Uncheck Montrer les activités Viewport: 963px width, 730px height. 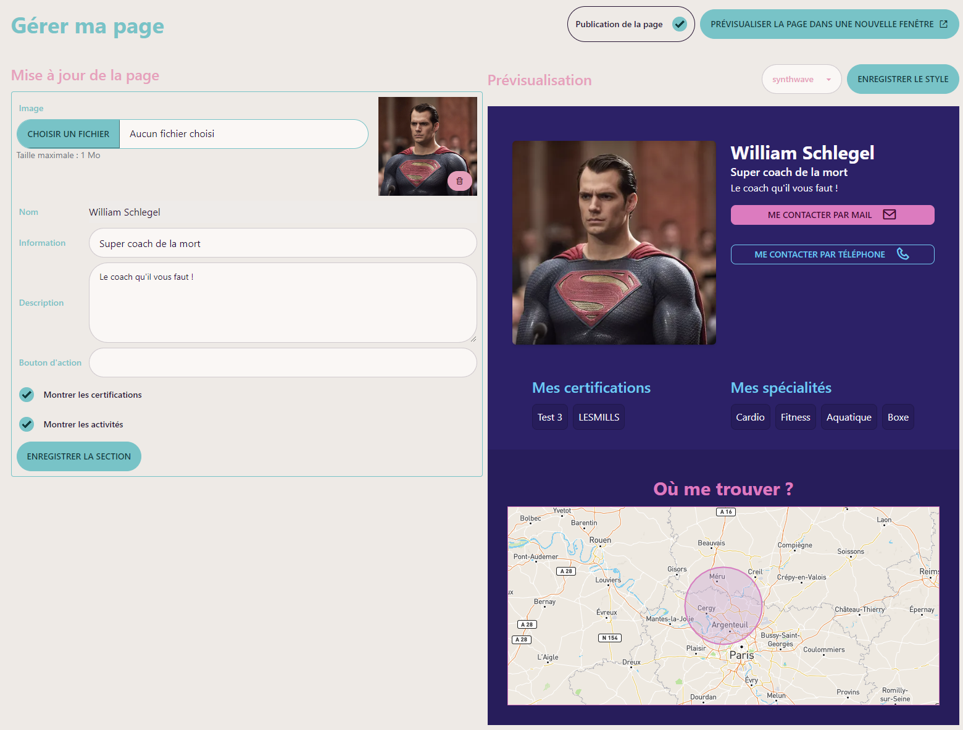(27, 424)
